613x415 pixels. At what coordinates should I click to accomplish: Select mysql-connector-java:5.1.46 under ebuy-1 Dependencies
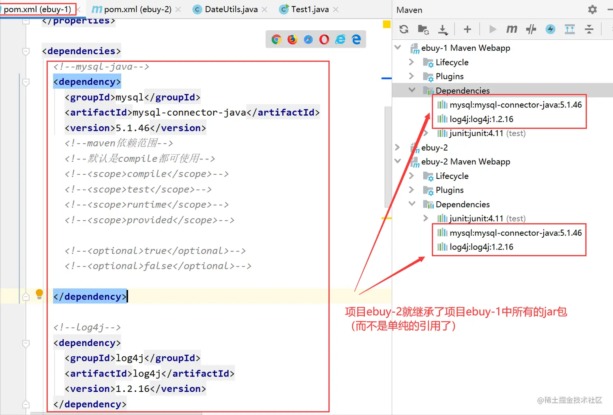point(515,105)
